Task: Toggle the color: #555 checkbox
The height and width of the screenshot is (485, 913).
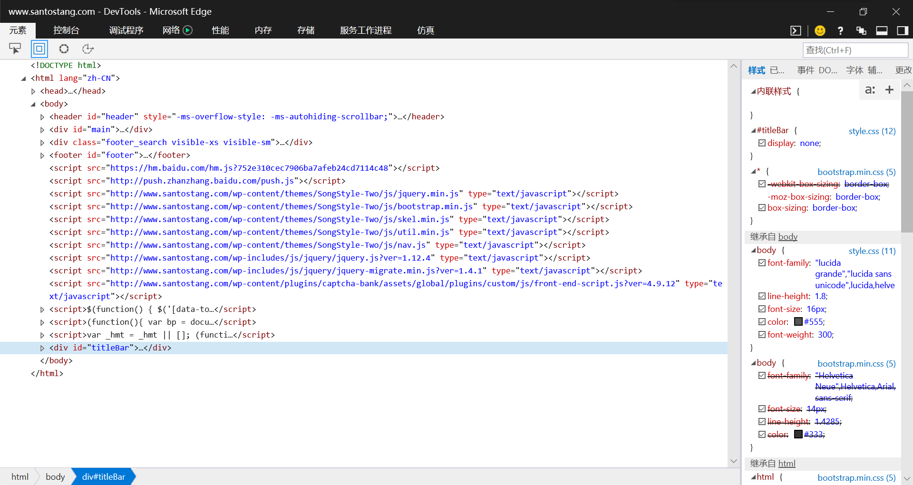Action: point(762,321)
